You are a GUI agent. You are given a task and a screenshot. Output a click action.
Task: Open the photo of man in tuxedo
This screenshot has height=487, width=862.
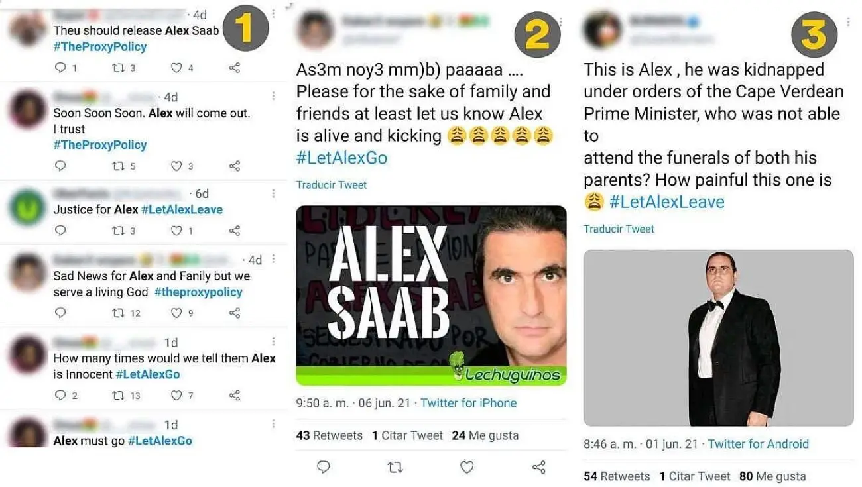(718, 338)
